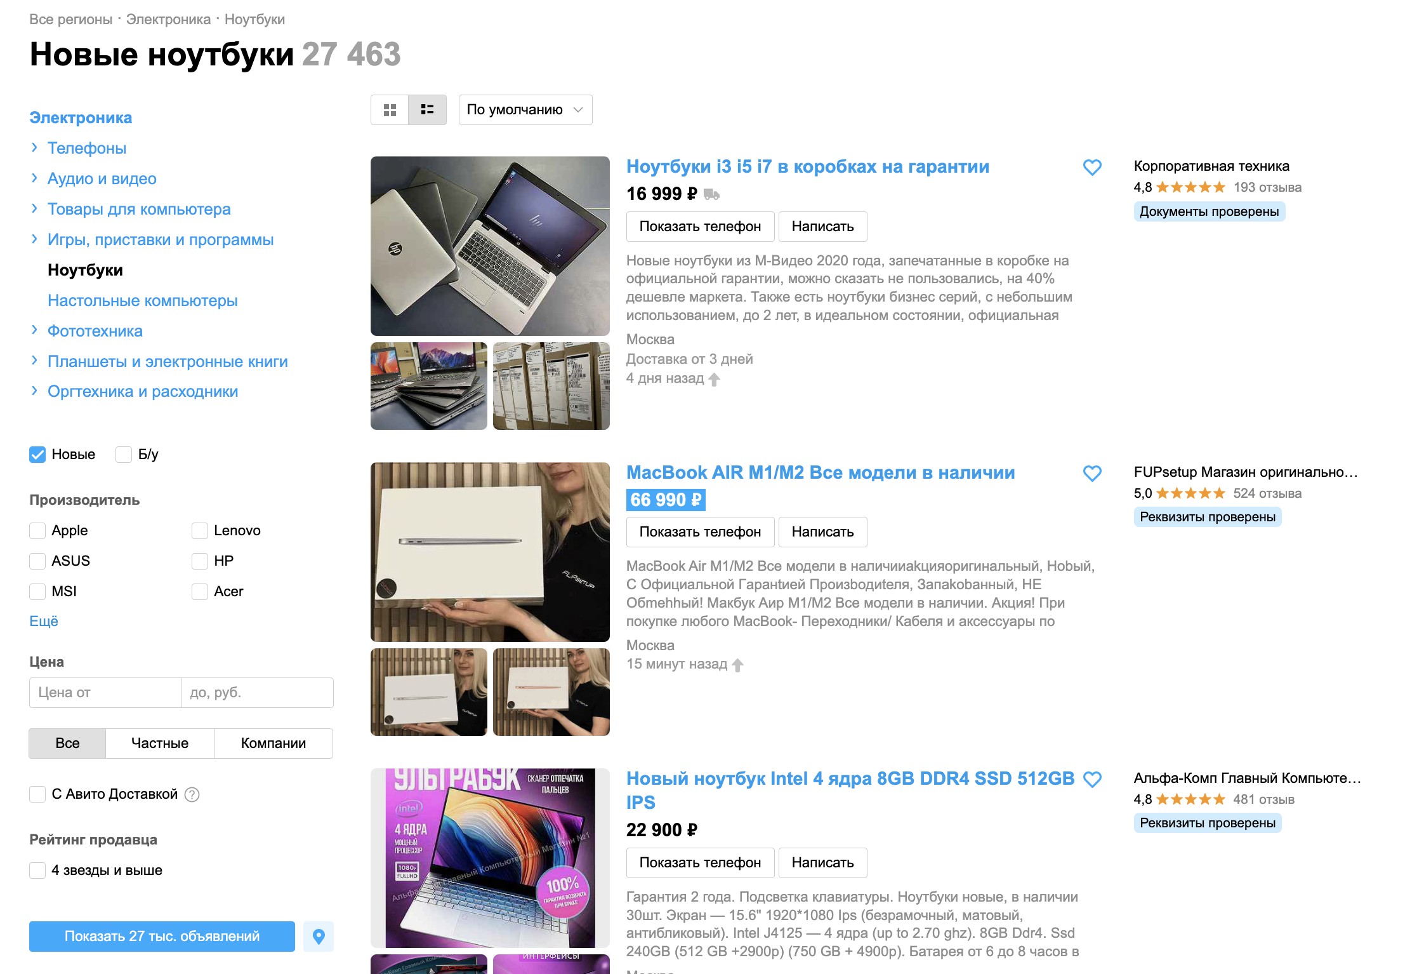Click delivery truck icon beside 16 999 price
The width and height of the screenshot is (1424, 974).
(711, 194)
